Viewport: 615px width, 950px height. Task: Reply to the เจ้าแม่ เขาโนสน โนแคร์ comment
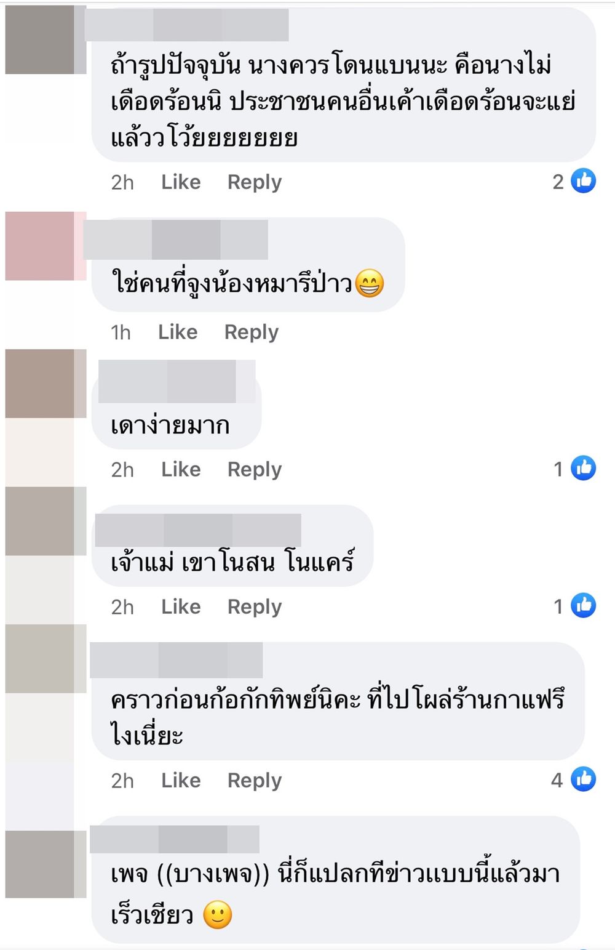tap(255, 607)
